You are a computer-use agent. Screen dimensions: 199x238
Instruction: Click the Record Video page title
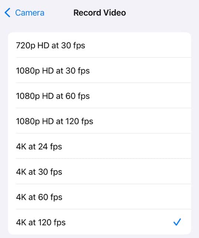99,13
